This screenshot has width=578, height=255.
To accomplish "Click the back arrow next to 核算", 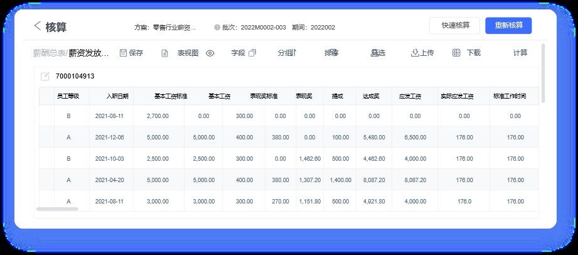I will pos(38,26).
